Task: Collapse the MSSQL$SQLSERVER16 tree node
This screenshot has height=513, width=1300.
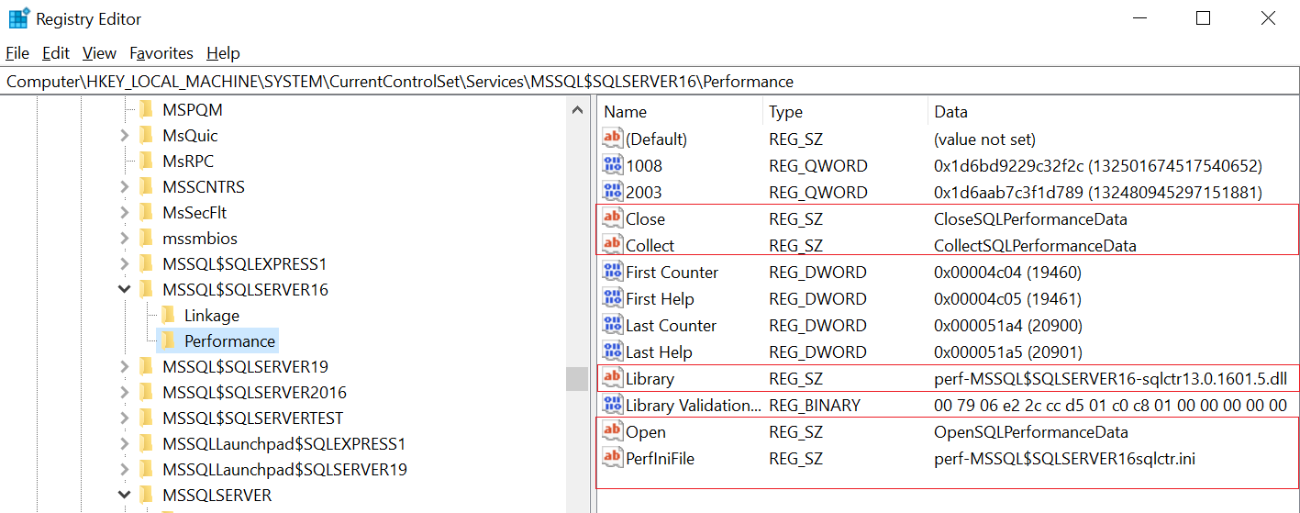Action: 124,290
